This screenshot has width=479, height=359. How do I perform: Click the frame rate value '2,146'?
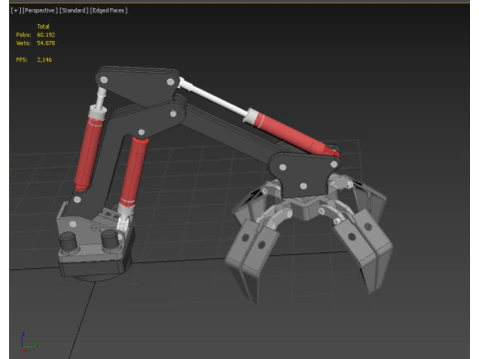pyautogui.click(x=44, y=60)
